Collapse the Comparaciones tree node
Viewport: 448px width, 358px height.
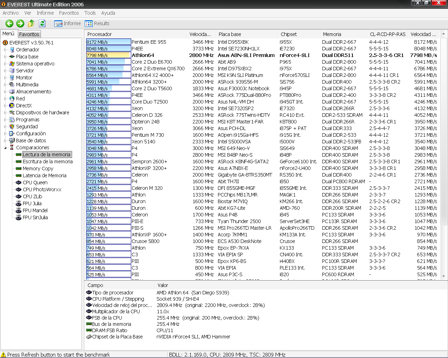5,148
